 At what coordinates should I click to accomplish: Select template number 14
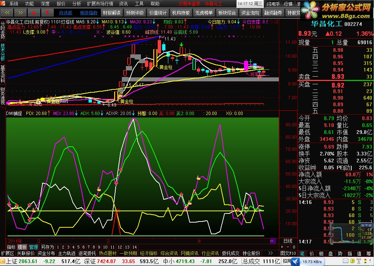pos(135,247)
